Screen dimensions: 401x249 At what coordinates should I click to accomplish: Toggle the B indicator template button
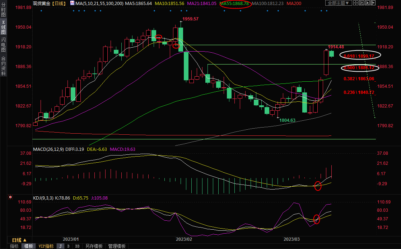tap(69, 246)
